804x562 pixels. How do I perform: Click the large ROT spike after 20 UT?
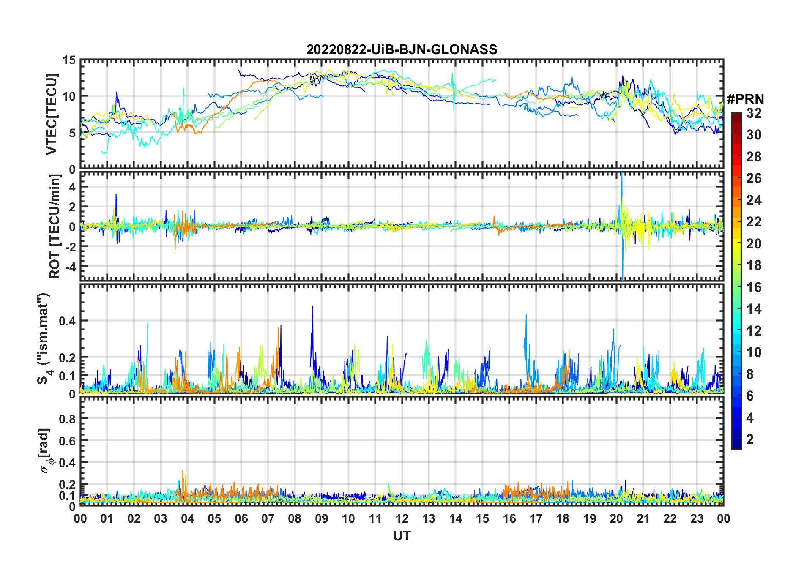(622, 226)
